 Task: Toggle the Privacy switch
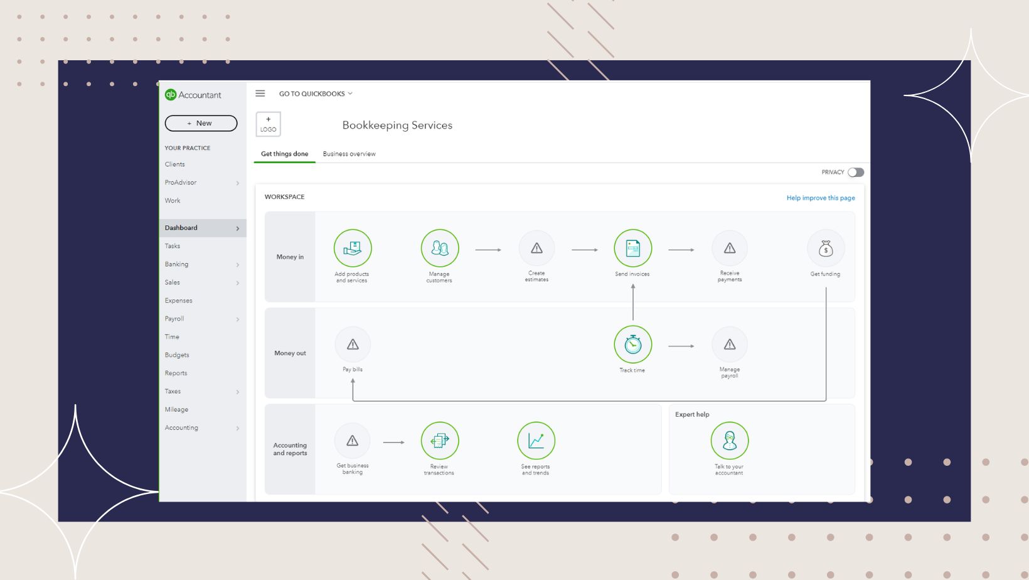coord(856,172)
